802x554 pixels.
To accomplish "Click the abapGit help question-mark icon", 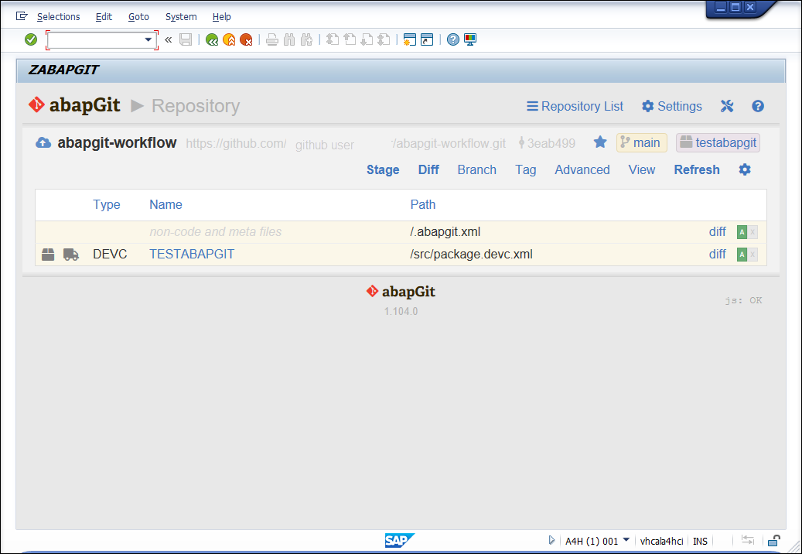I will 758,107.
